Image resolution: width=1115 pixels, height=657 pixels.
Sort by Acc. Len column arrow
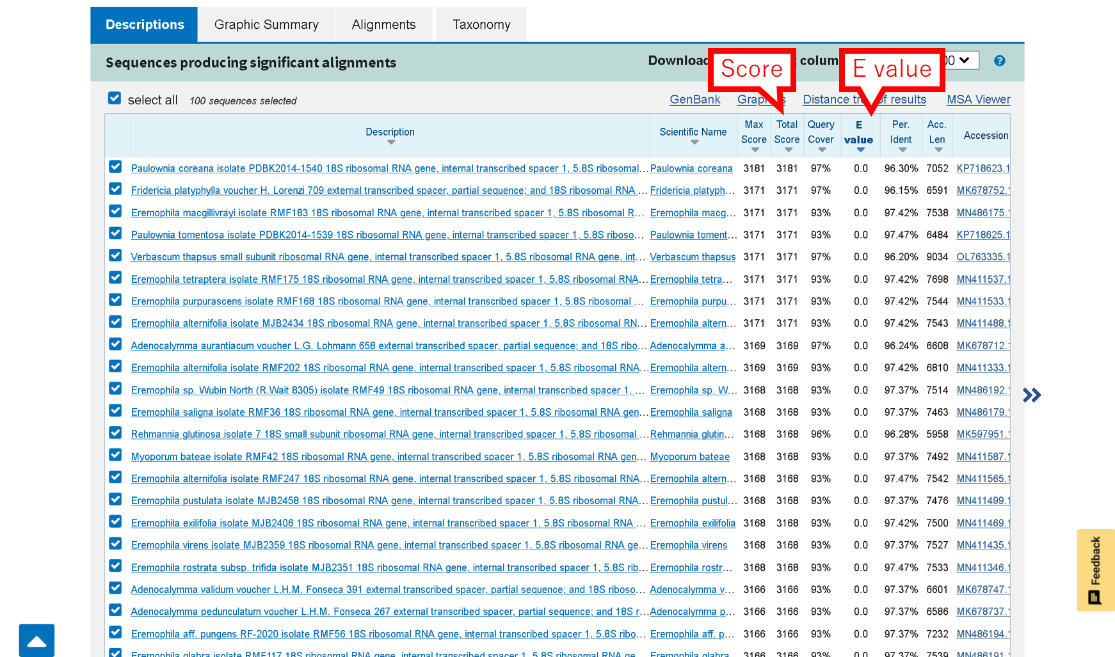click(x=938, y=150)
